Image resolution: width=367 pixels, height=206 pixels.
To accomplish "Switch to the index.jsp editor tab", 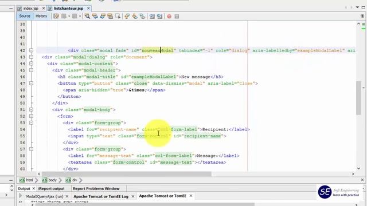I will (x=30, y=9).
